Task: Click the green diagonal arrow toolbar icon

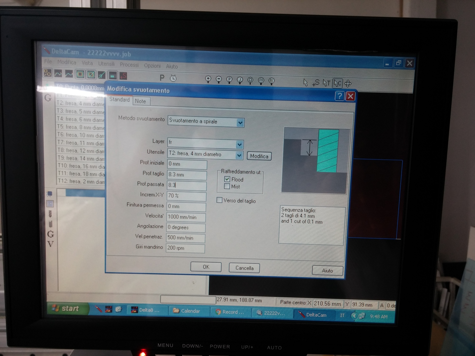Action: (x=102, y=75)
